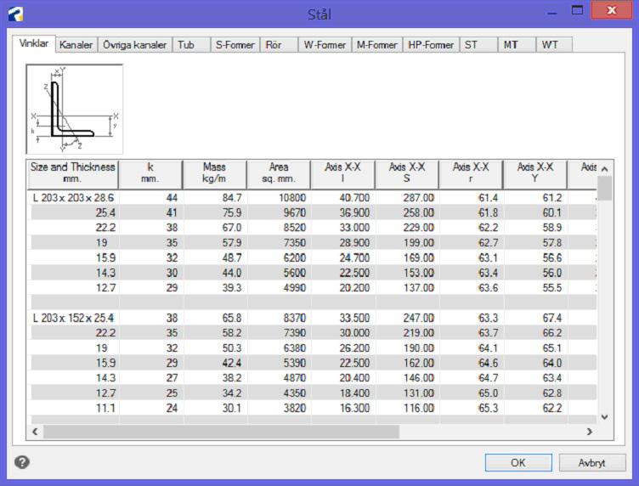
Task: Click the horizontal scroll left arrow
Action: pyautogui.click(x=35, y=432)
